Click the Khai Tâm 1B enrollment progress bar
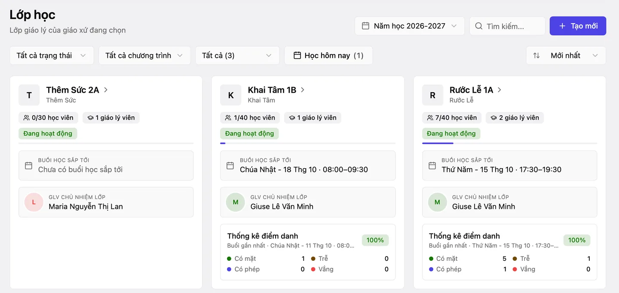 [x=308, y=143]
